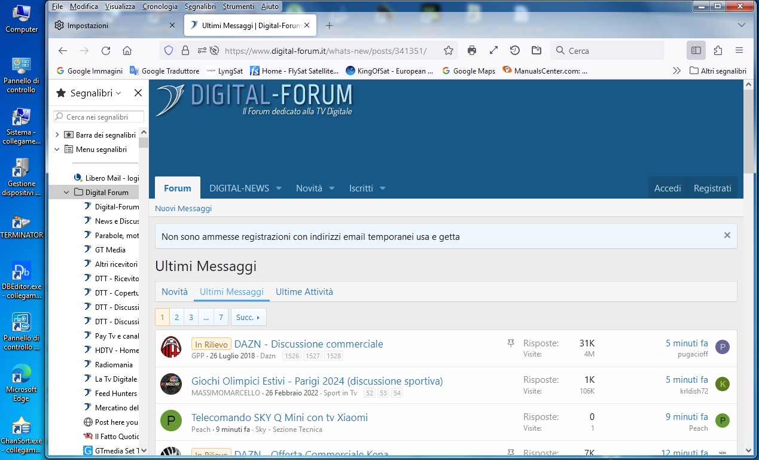Close the Segnalibri sidebar

click(138, 93)
